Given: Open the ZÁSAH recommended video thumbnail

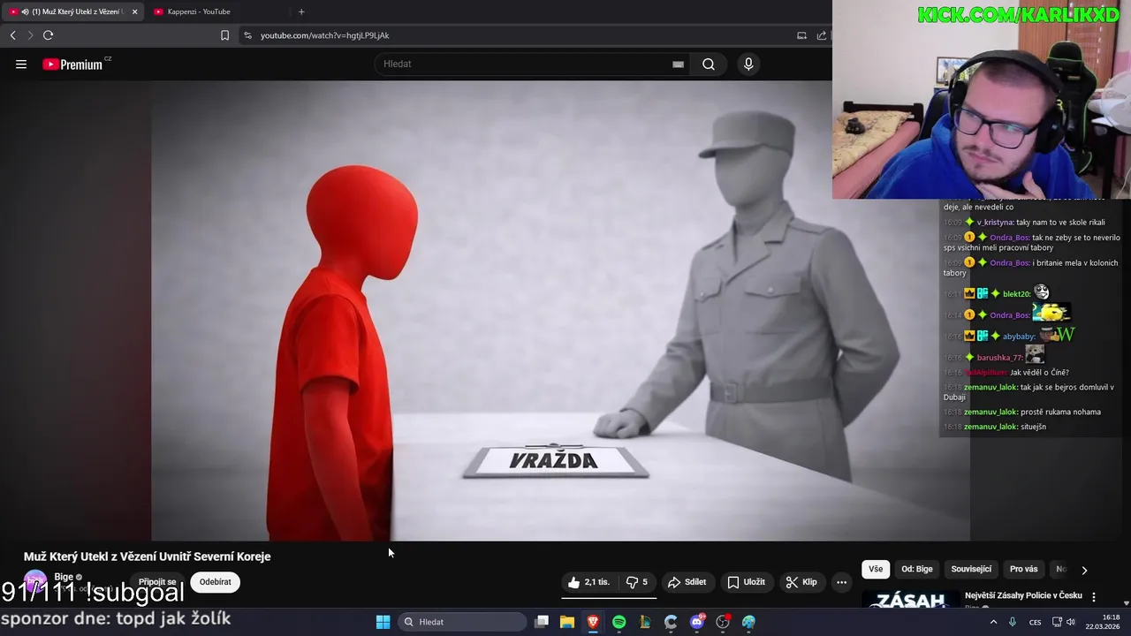Looking at the screenshot, I should pos(911,600).
